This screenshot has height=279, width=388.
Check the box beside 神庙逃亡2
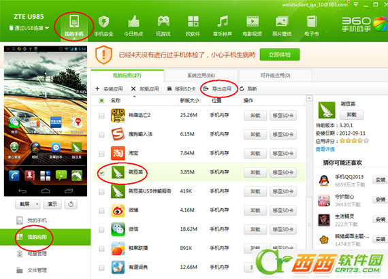tap(101, 116)
